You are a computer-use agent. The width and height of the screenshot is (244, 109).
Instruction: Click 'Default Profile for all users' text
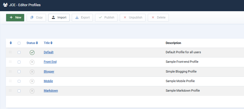tap(183, 52)
